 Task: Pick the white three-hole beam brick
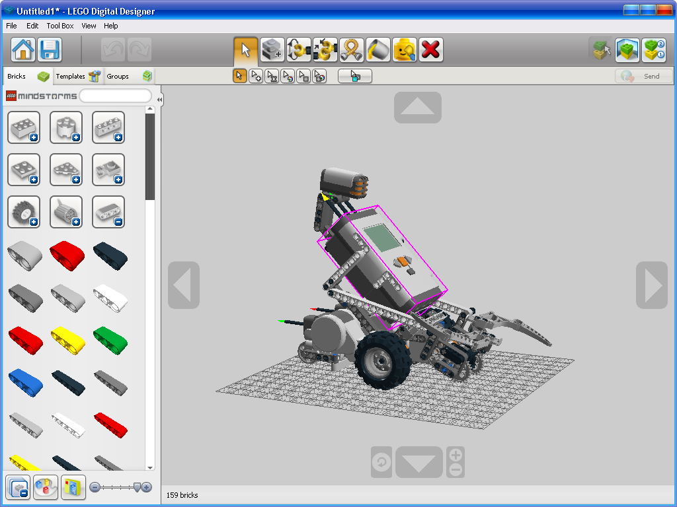click(x=110, y=298)
